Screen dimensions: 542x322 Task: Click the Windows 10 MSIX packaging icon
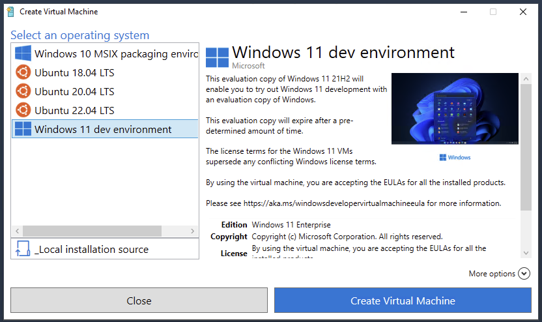23,53
